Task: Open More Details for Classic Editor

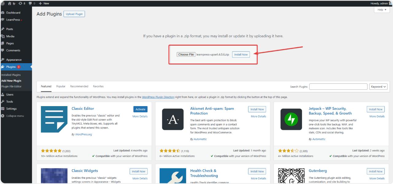Action: coord(140,117)
